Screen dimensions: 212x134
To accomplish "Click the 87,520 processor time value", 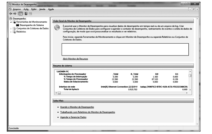I will click(155, 79).
